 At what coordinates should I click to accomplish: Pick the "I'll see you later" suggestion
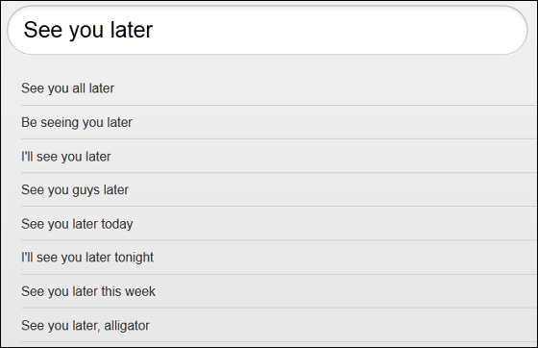pos(279,156)
